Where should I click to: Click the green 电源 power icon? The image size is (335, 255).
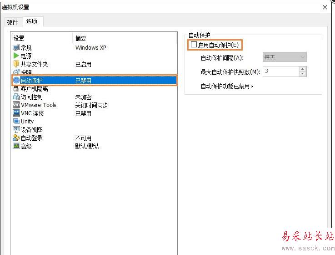[16, 56]
